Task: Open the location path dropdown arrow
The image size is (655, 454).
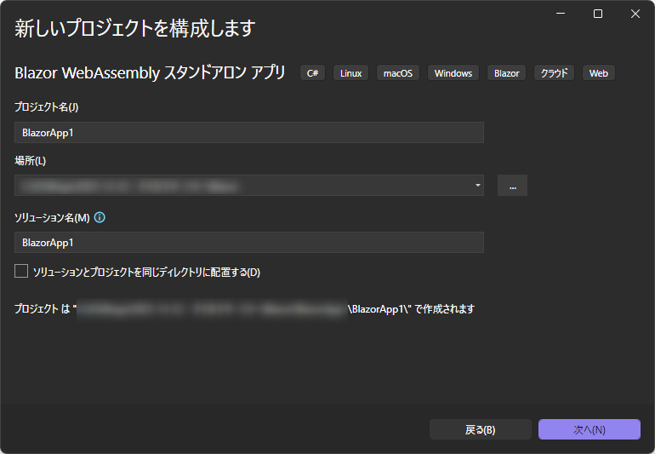Action: point(477,186)
